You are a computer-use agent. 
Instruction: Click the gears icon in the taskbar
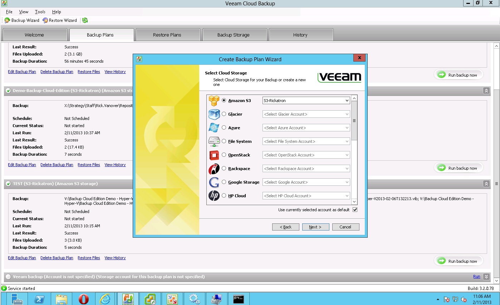coord(194,299)
